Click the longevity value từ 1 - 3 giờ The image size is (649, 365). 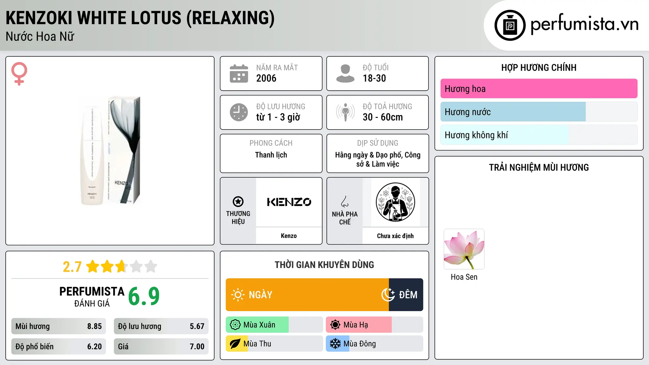click(278, 117)
